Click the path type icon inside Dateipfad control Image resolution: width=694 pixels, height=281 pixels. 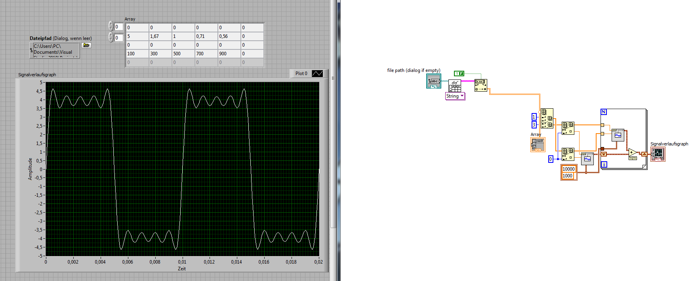point(31,50)
